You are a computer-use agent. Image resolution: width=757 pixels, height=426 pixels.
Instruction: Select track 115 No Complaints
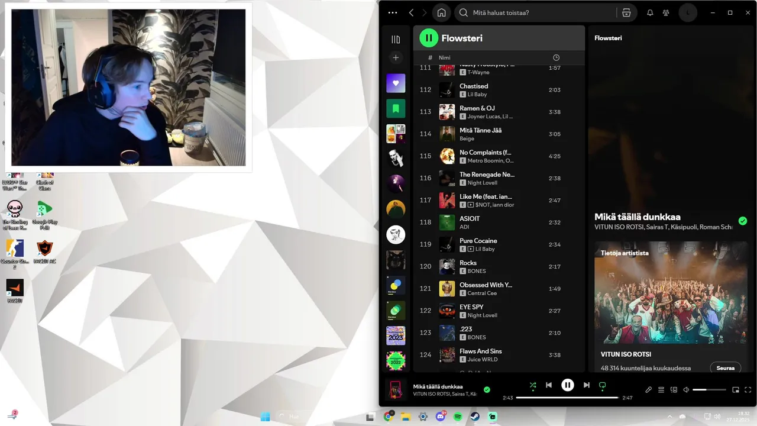[x=499, y=156]
